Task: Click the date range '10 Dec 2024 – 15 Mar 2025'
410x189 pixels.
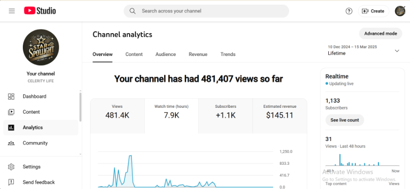Action: click(352, 47)
